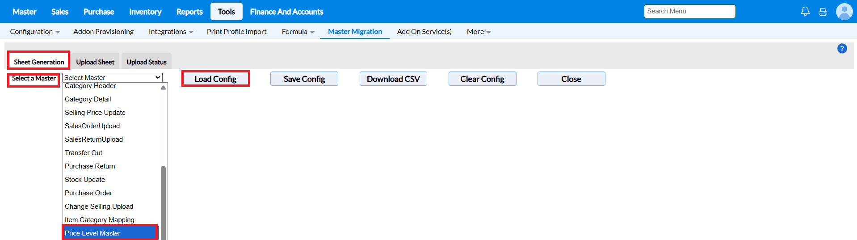Open the Upload Status tab

coord(146,62)
